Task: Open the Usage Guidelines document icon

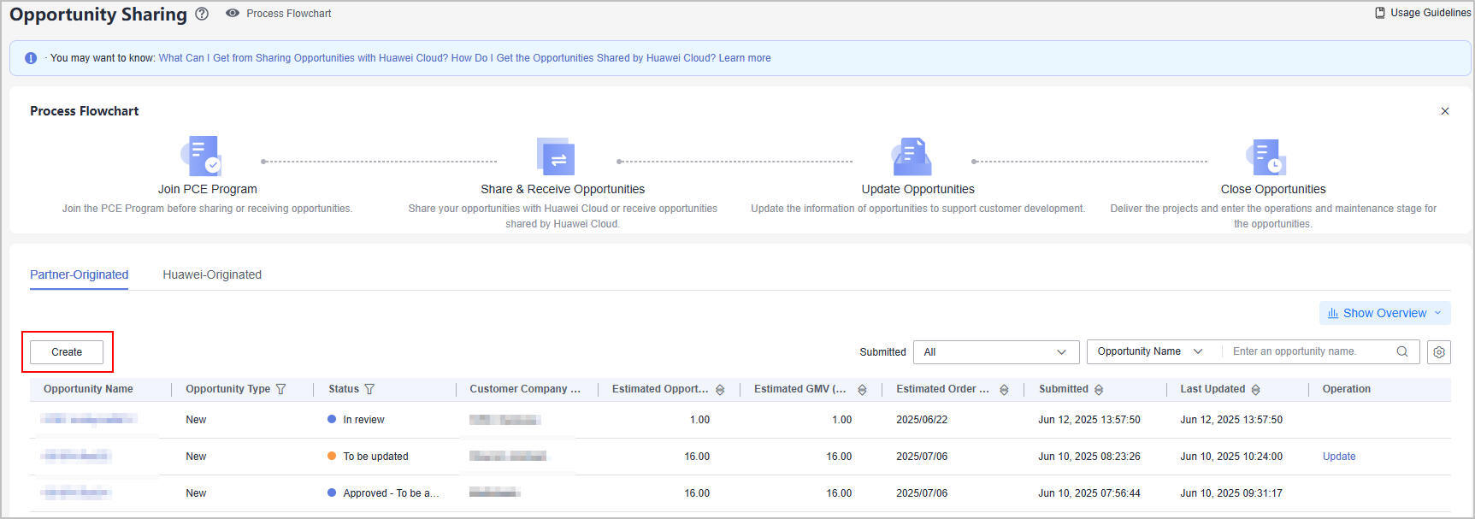Action: [1379, 13]
